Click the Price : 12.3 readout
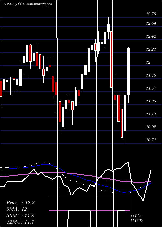162x227 pixels. click(x=20, y=203)
